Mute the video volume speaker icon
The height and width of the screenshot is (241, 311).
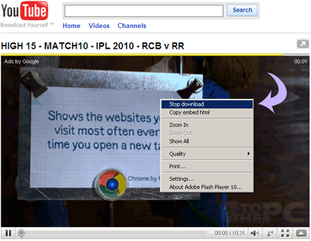pyautogui.click(x=254, y=233)
